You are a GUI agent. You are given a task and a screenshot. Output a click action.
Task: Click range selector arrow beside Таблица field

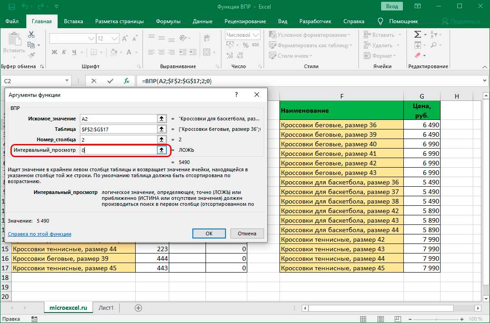click(161, 129)
